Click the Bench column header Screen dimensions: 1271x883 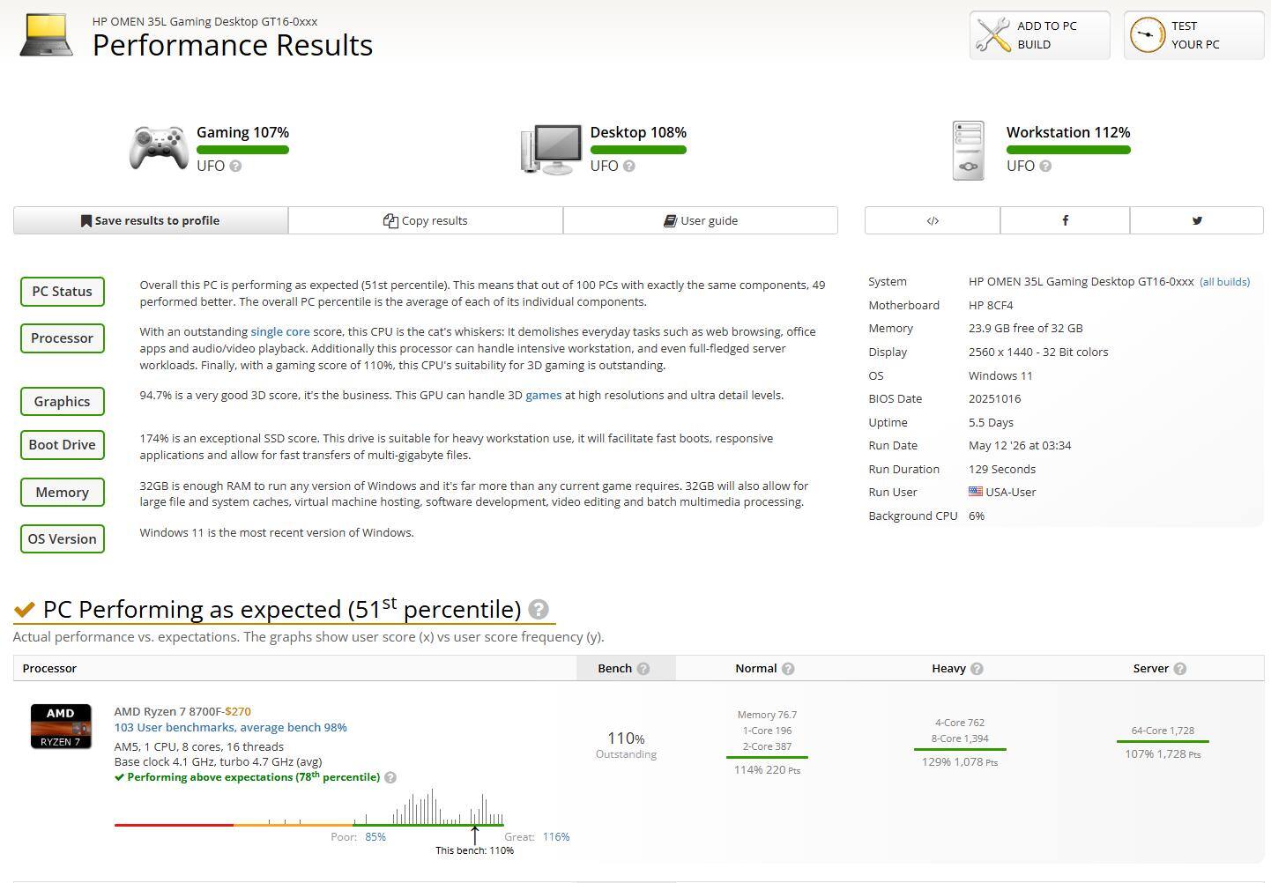(x=626, y=669)
